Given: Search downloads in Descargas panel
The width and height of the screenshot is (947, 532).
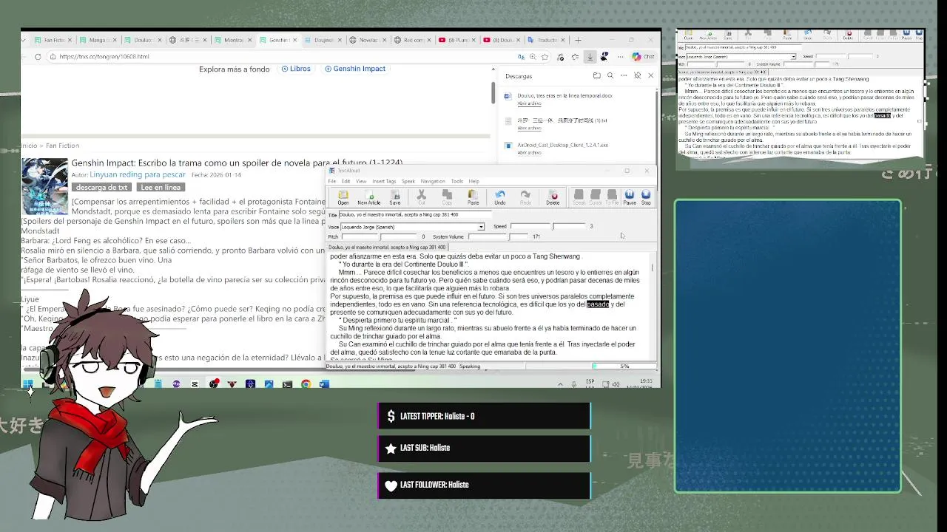Looking at the screenshot, I should [x=610, y=75].
